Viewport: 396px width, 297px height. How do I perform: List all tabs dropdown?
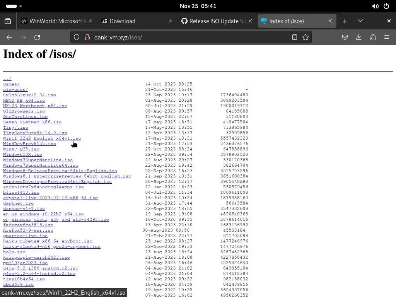360,21
